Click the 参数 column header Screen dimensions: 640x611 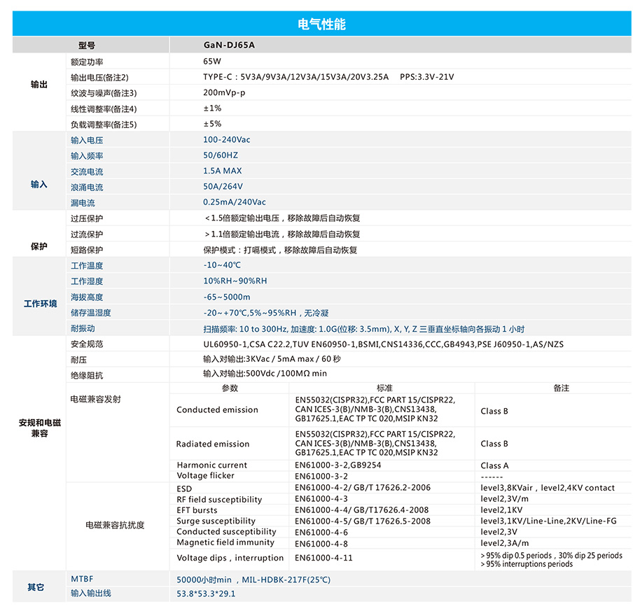coord(230,388)
